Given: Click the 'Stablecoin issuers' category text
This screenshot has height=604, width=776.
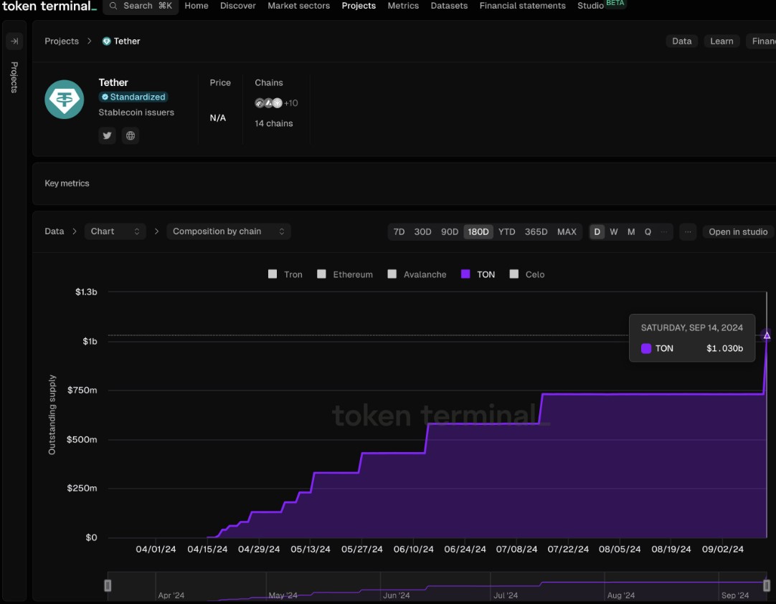Looking at the screenshot, I should tap(136, 112).
